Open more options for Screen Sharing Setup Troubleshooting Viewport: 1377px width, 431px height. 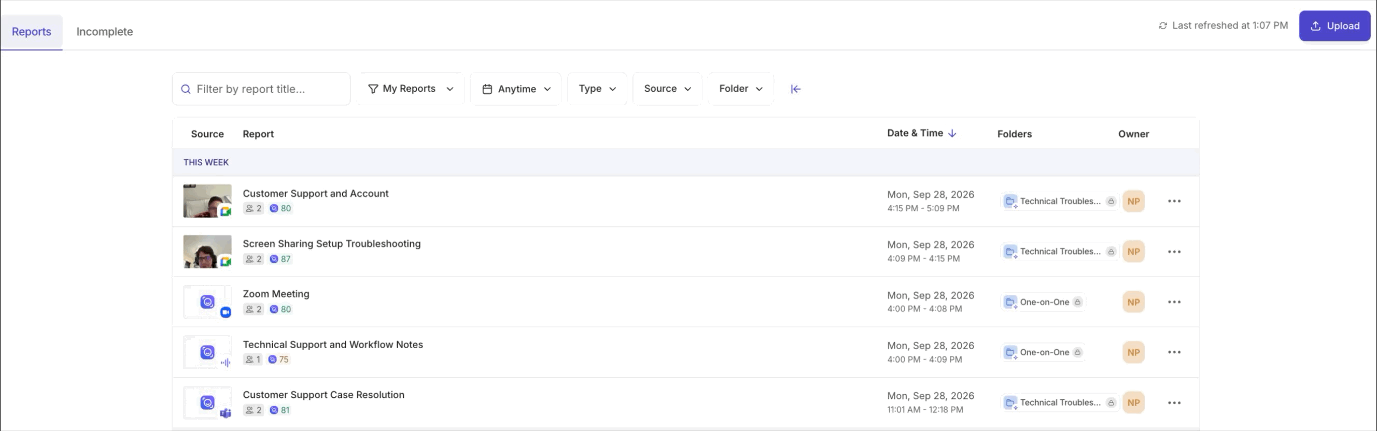[x=1174, y=252]
